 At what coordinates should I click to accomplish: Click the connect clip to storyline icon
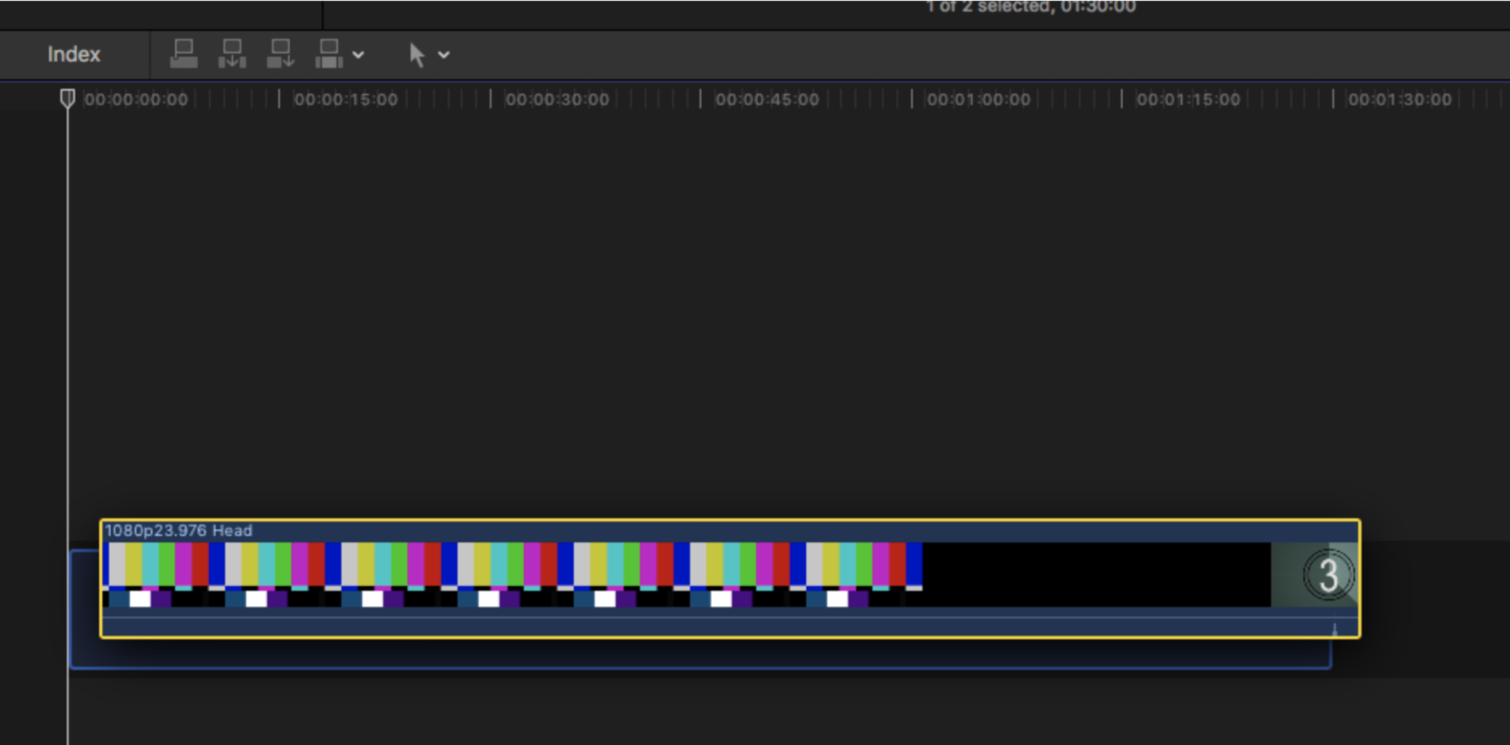click(184, 54)
